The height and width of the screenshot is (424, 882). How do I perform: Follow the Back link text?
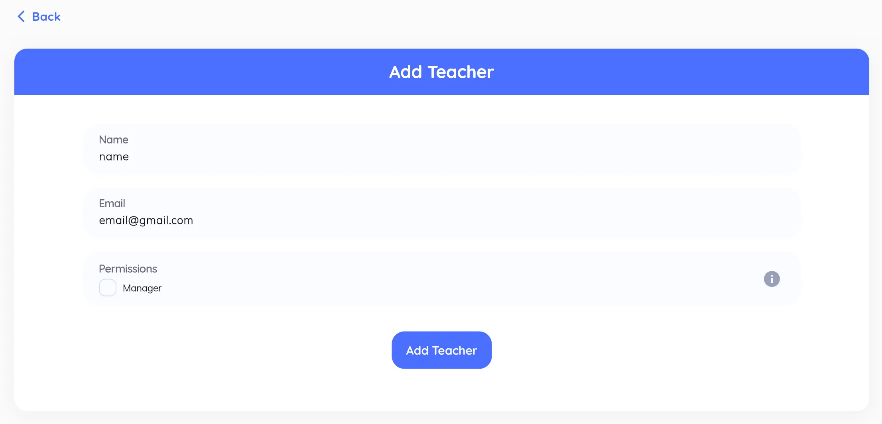(46, 17)
